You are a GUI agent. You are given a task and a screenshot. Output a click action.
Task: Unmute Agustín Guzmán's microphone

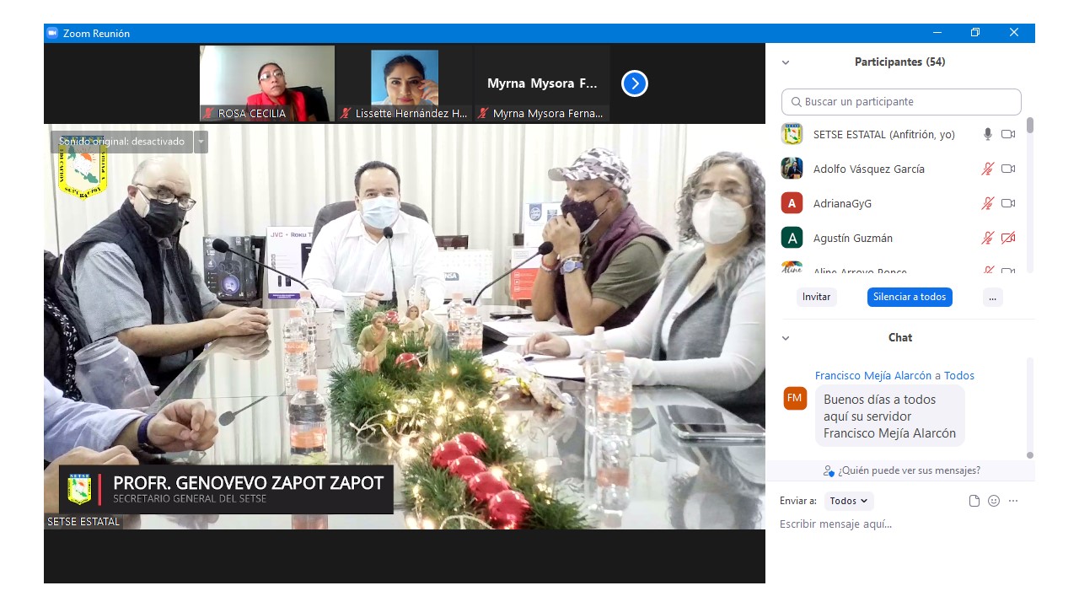[988, 238]
